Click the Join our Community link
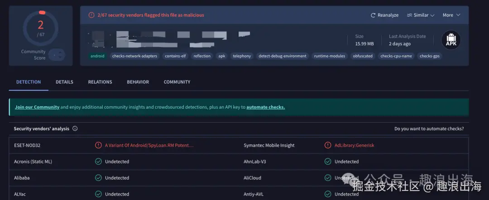Image resolution: width=489 pixels, height=200 pixels. pos(37,107)
